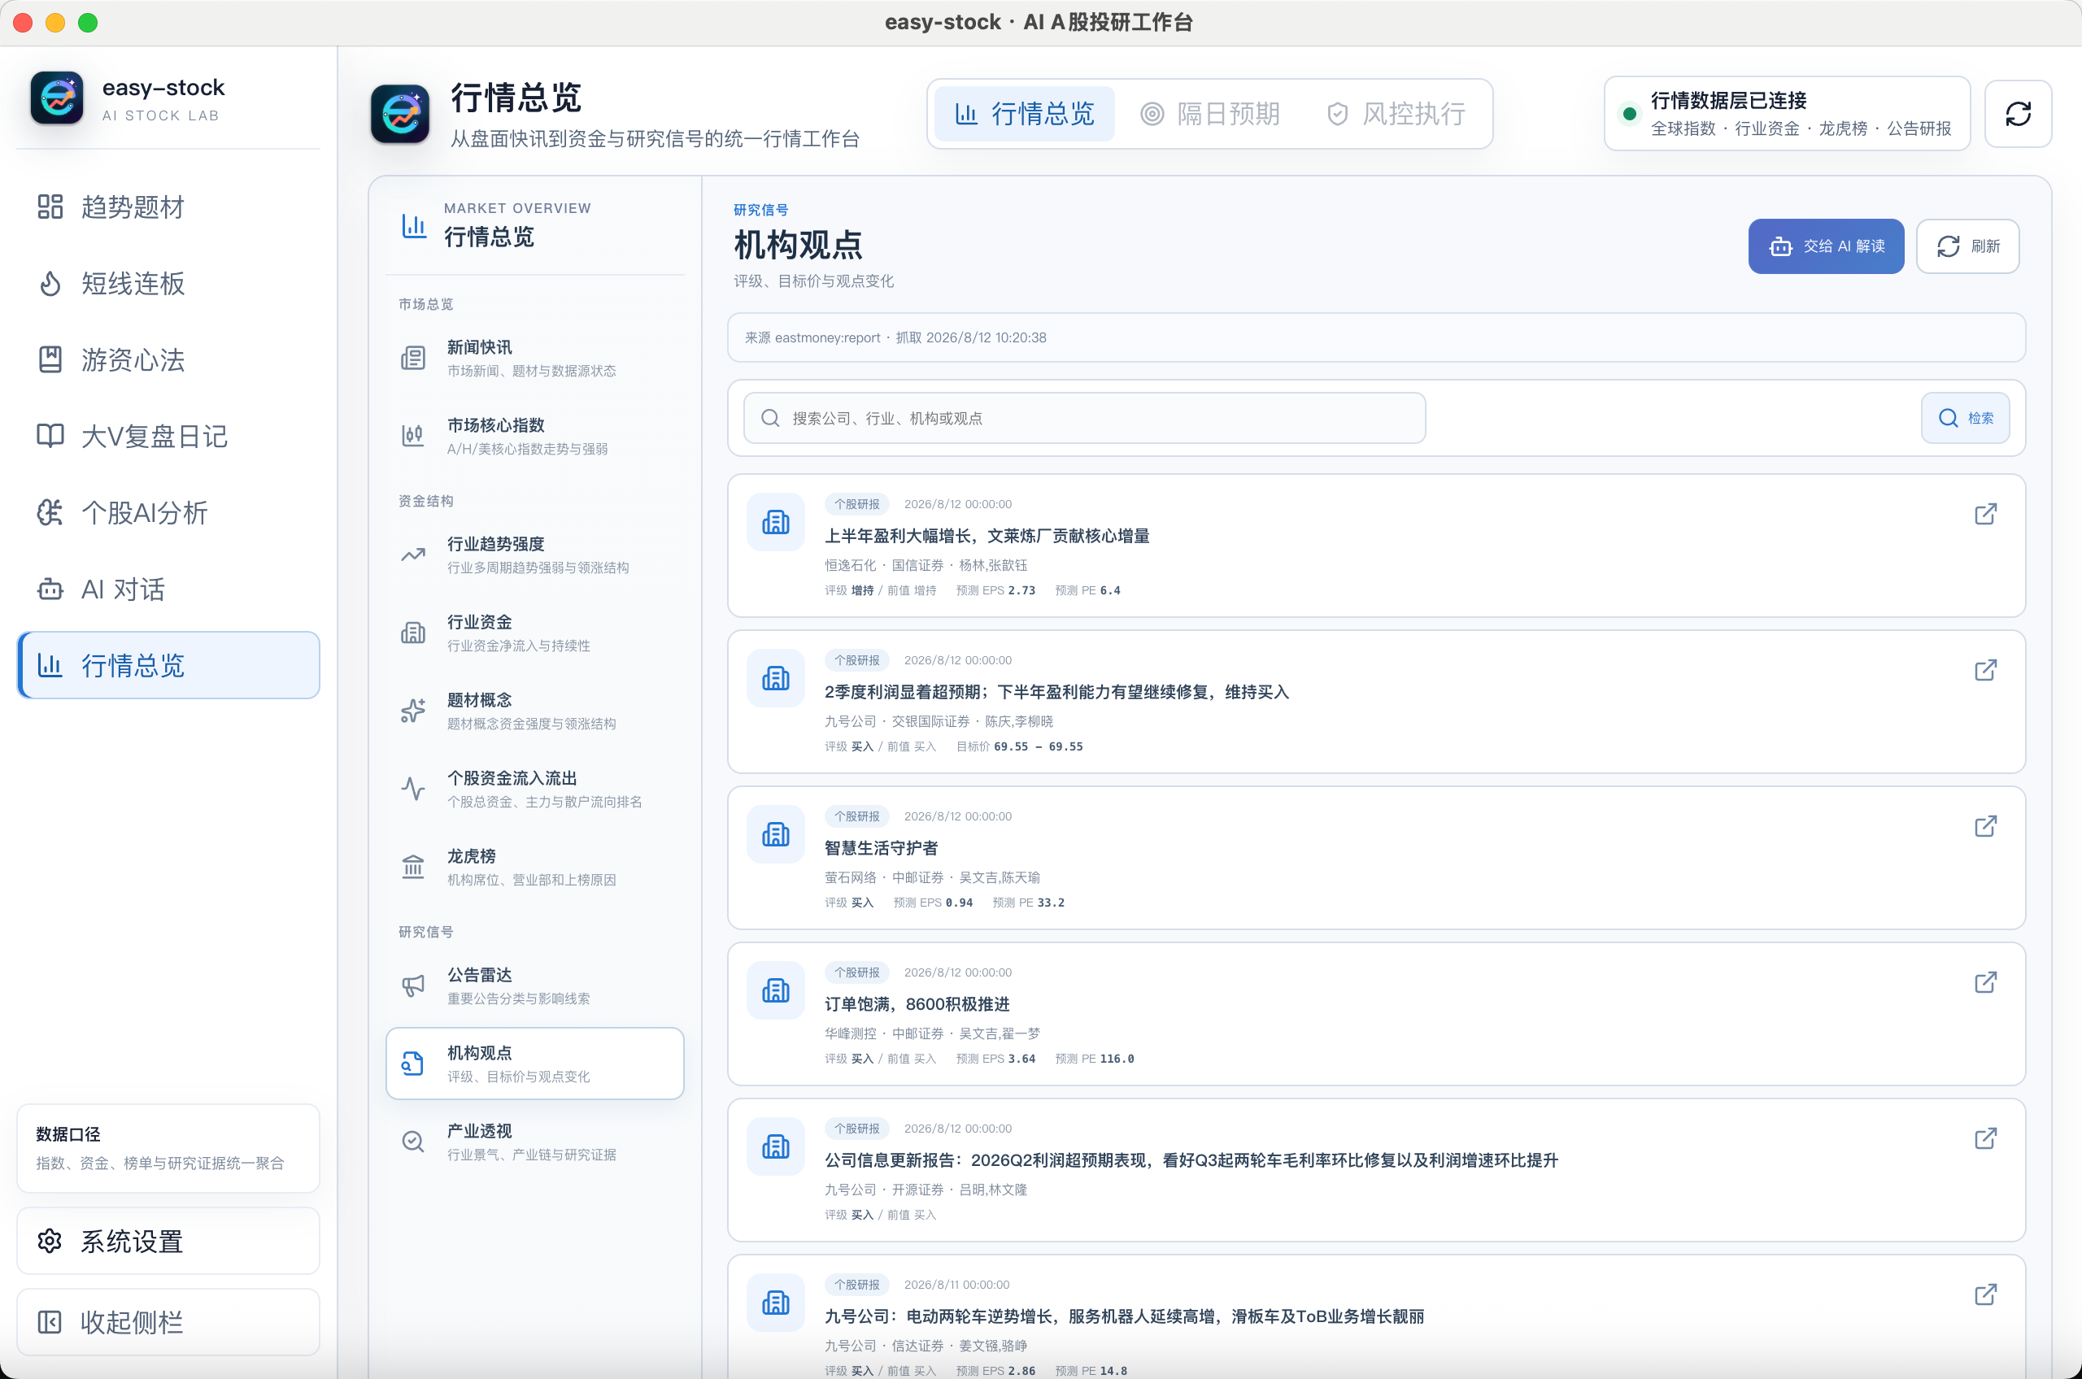Click building icon on 恒逸石化 report card

click(776, 522)
